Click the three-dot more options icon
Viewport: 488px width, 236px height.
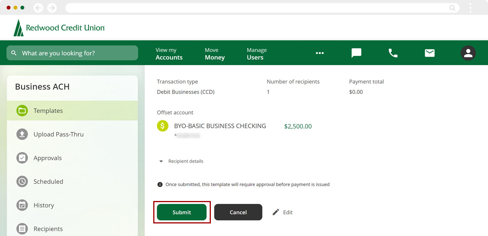[319, 53]
